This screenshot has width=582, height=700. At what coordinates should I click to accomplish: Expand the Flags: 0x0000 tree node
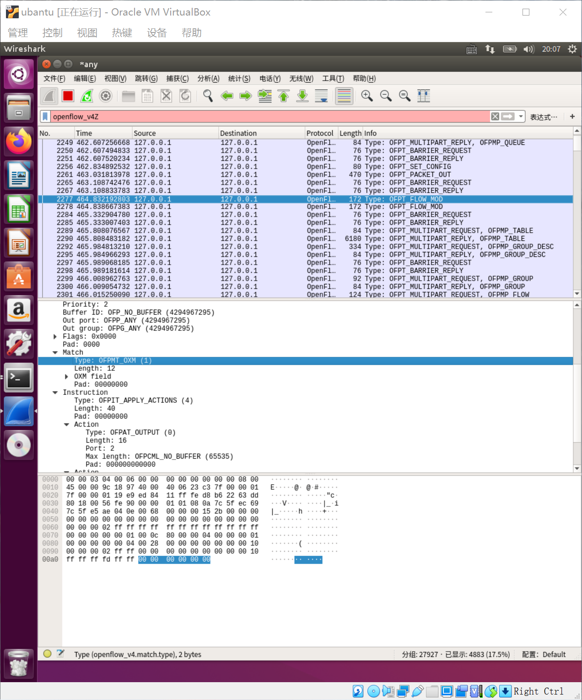(55, 337)
